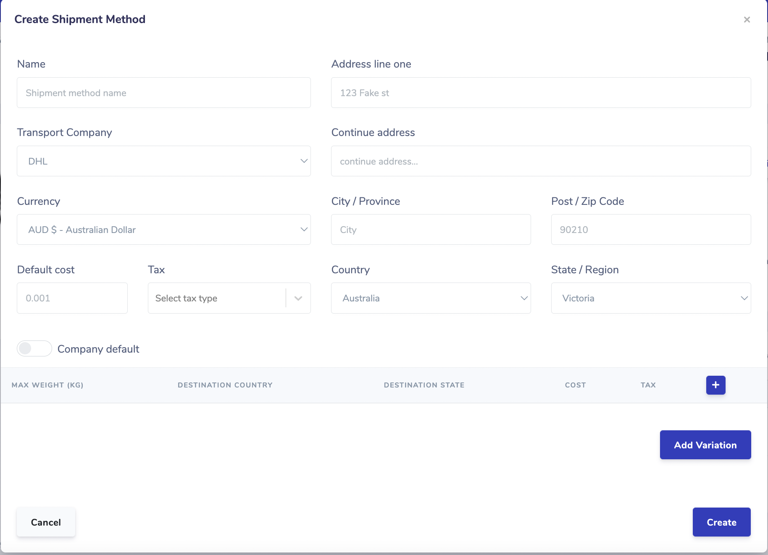Click the Transport Company dropdown chevron
Image resolution: width=768 pixels, height=555 pixels.
click(x=304, y=161)
